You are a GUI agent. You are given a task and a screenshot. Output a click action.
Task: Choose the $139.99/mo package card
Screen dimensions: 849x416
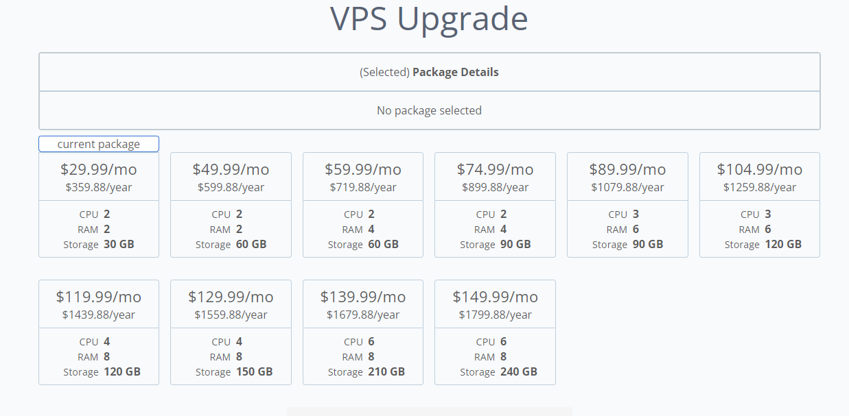point(363,332)
